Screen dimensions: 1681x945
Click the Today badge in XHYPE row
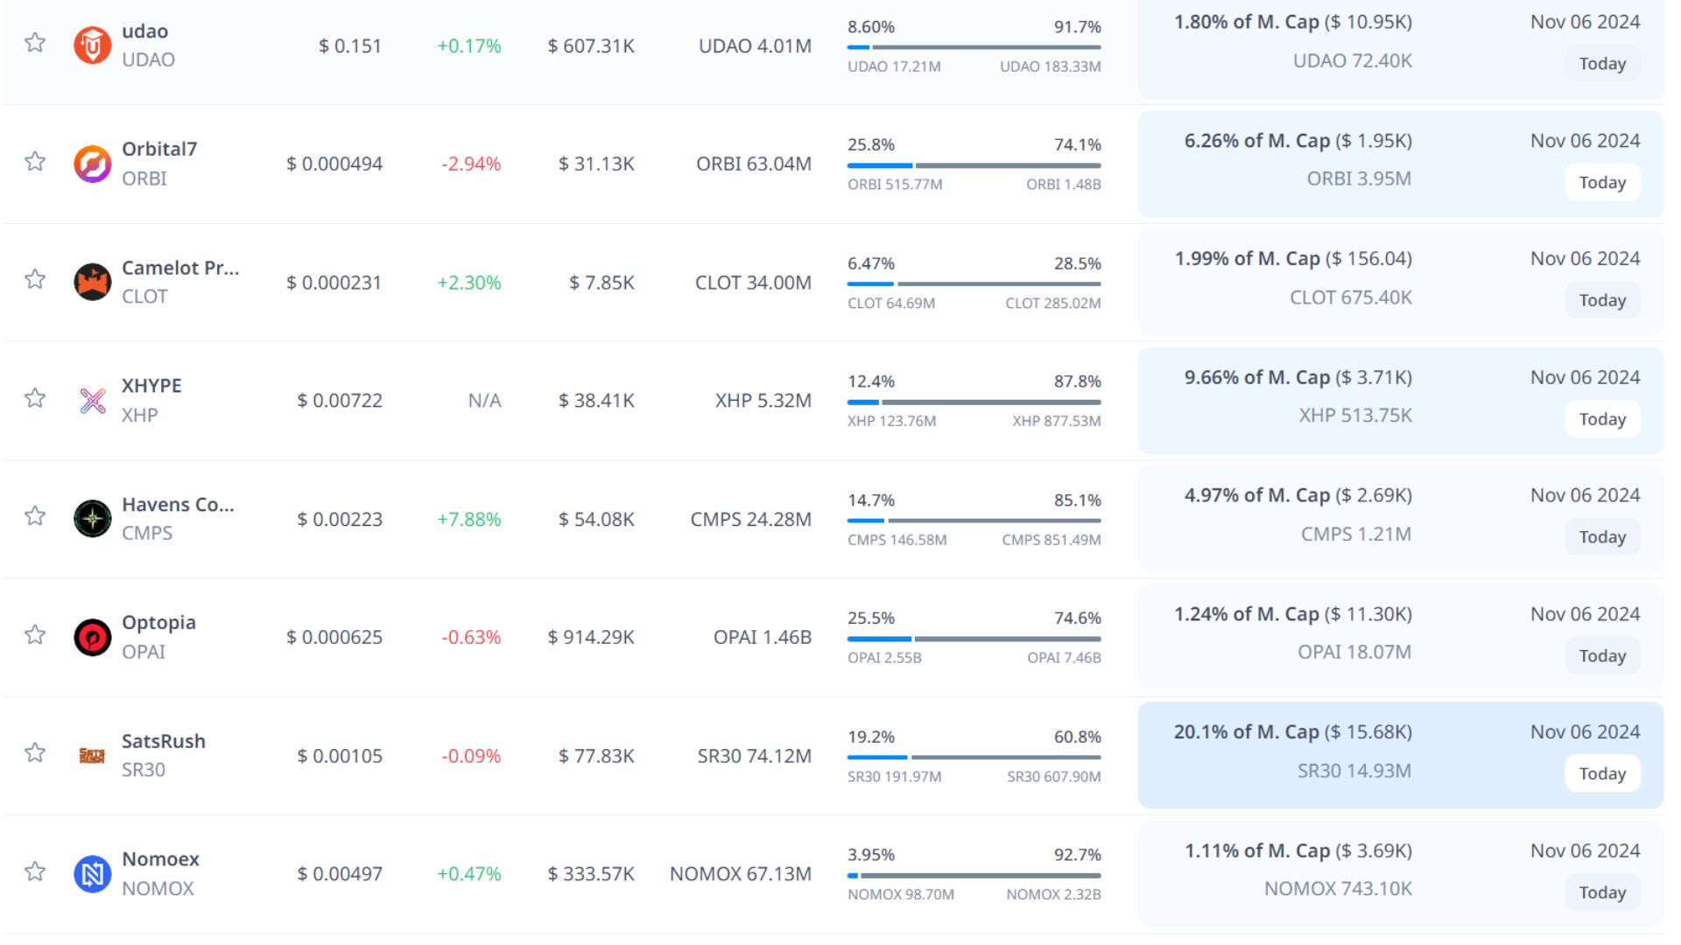(x=1601, y=419)
